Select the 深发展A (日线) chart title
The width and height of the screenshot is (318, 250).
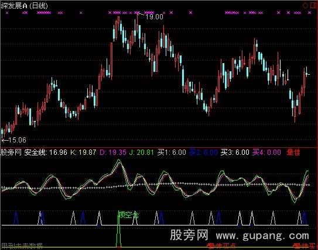pos(24,5)
